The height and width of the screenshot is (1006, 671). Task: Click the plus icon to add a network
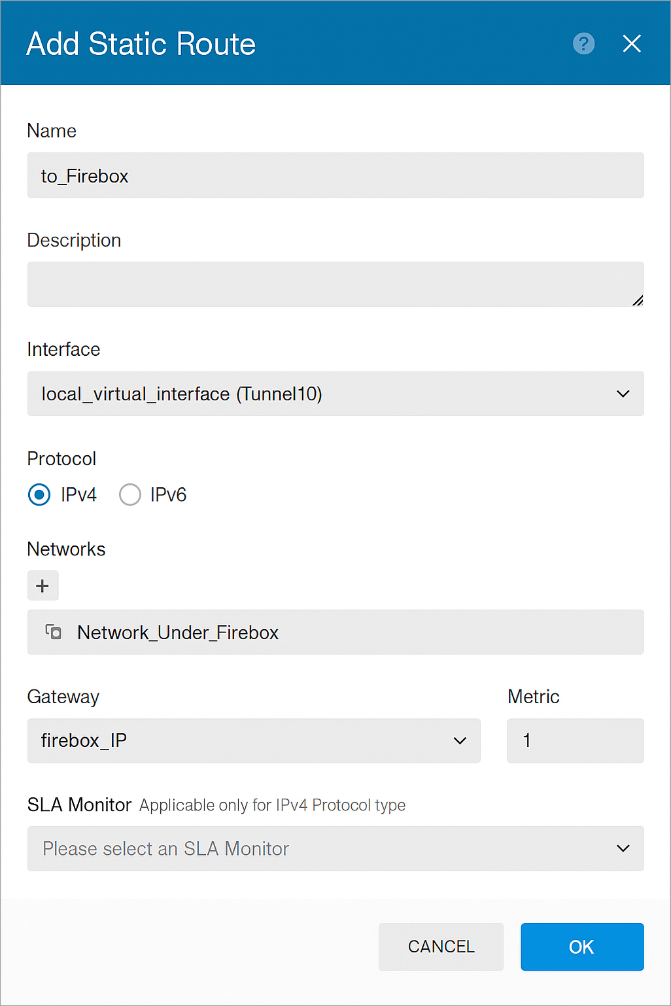tap(43, 585)
